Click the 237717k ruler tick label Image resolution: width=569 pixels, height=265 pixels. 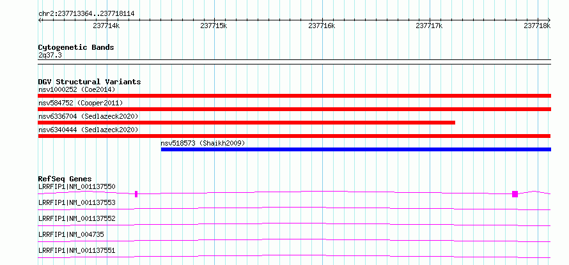[429, 26]
